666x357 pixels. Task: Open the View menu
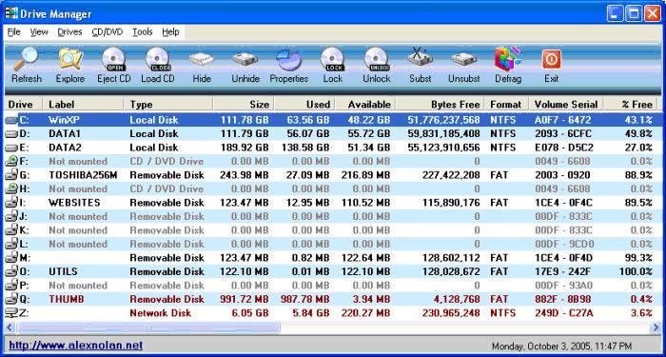click(39, 32)
